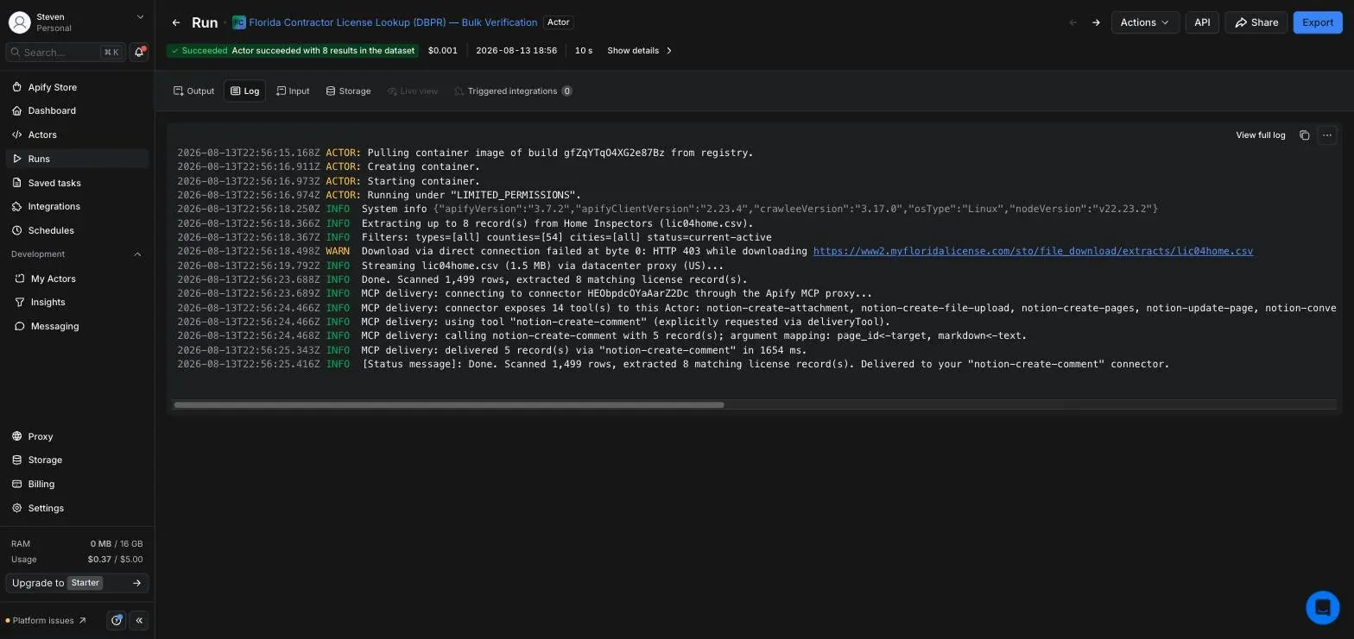Viewport: 1354px width, 639px height.
Task: Go to next run arrow
Action: pos(1096,22)
